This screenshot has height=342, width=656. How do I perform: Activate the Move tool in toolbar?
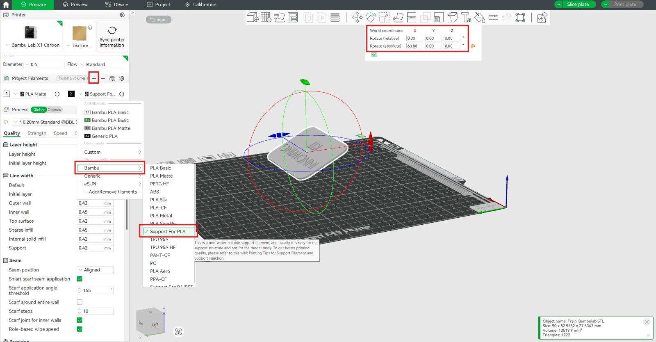[x=357, y=17]
